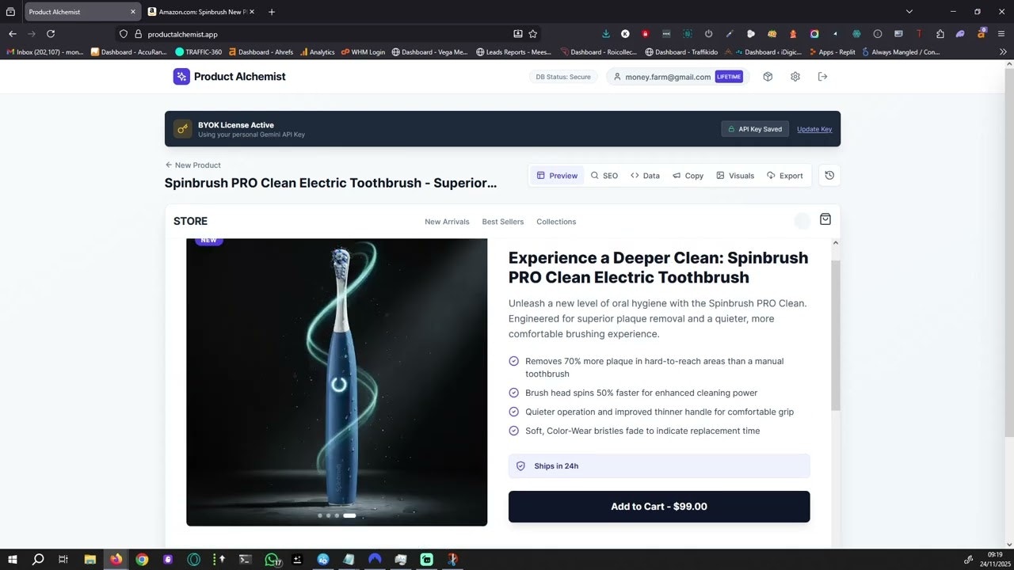Viewport: 1014px width, 570px height.
Task: Switch to the Amazon Spinbrush browser tab
Action: point(200,12)
